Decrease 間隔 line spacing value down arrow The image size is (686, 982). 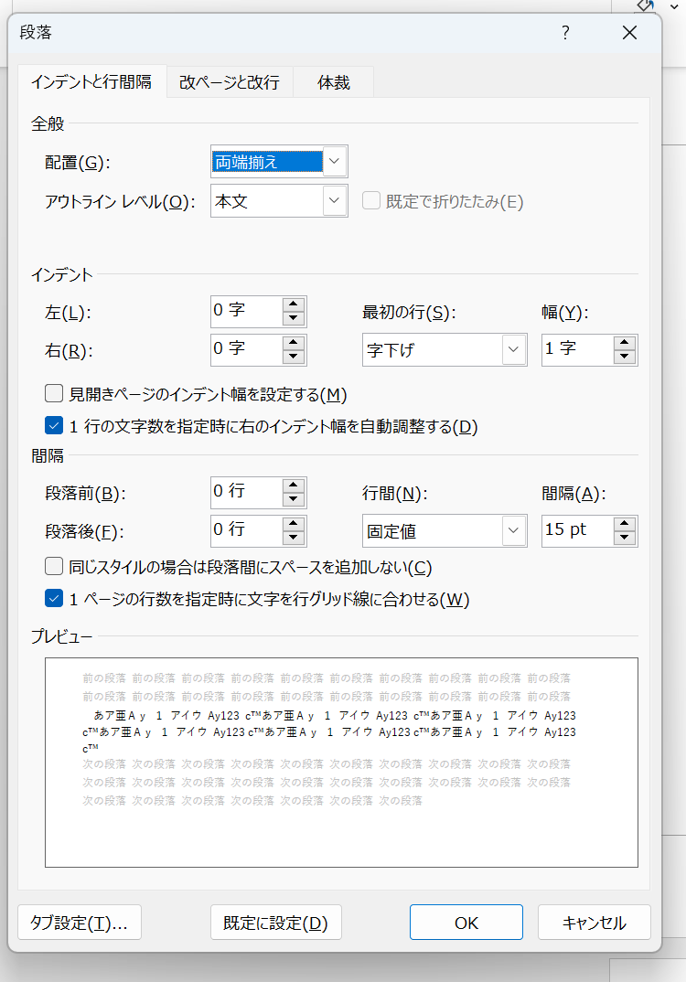point(625,538)
